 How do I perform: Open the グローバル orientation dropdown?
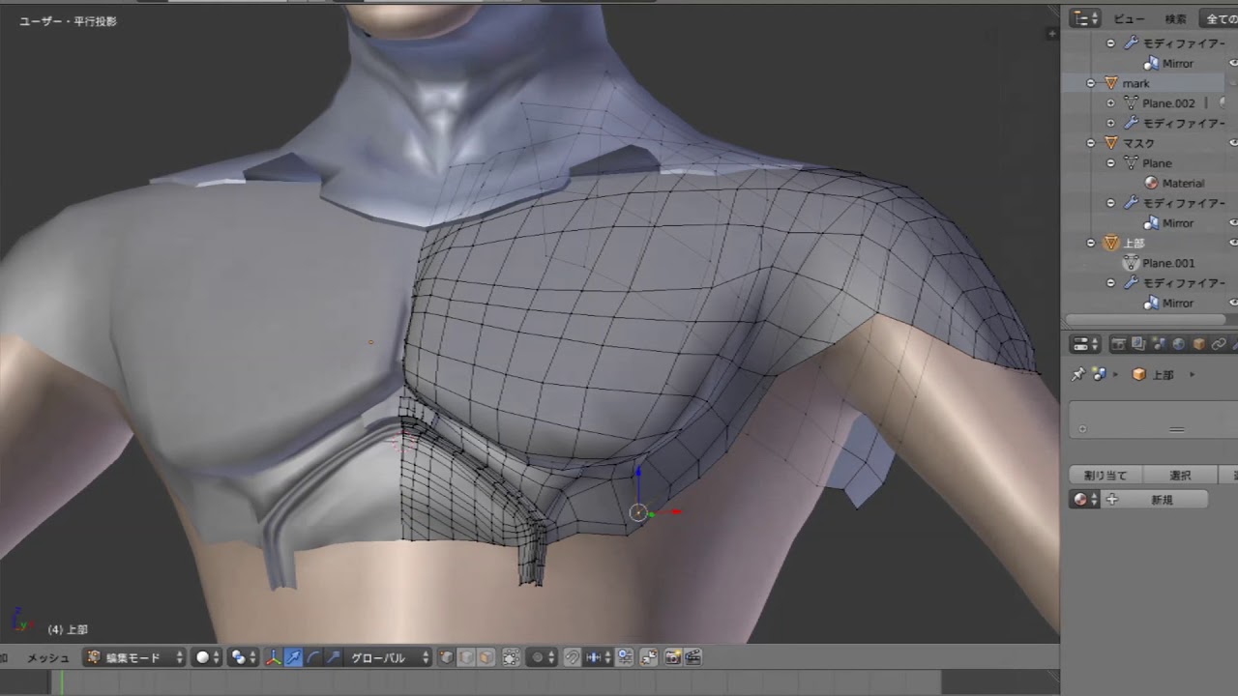[x=389, y=657]
